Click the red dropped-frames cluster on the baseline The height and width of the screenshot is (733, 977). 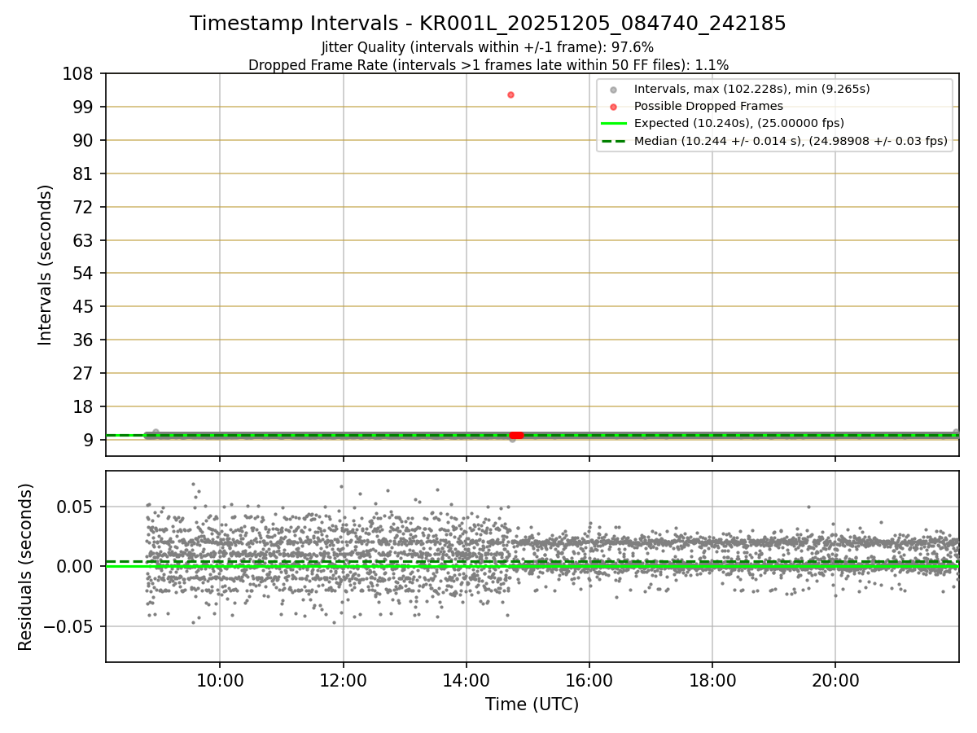tap(516, 435)
